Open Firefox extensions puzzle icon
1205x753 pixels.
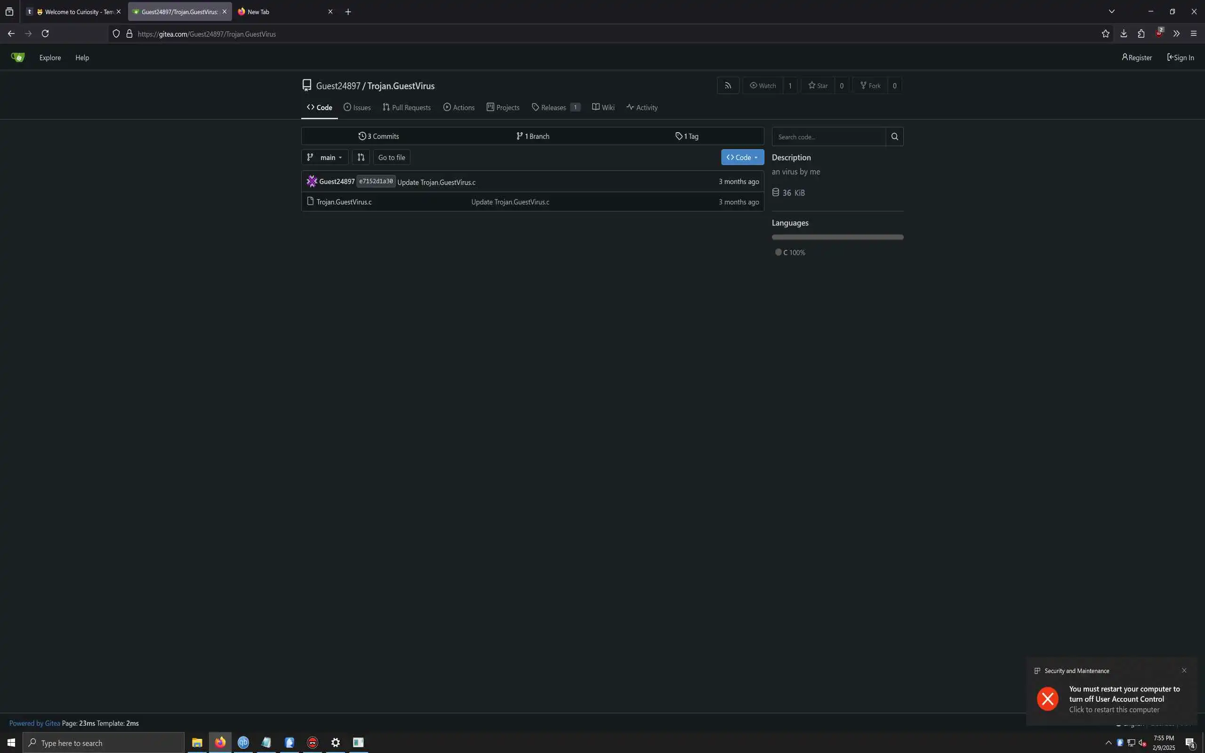(x=1141, y=34)
